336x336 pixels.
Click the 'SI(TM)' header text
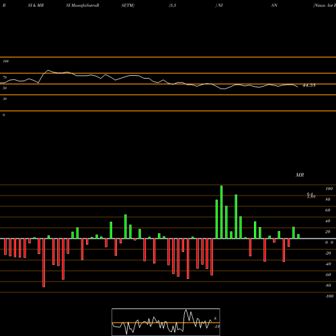(x=128, y=5)
